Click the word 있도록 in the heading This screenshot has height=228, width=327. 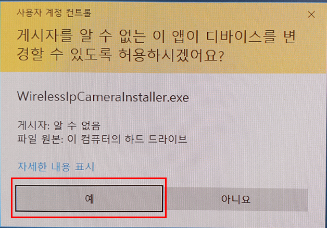91,55
